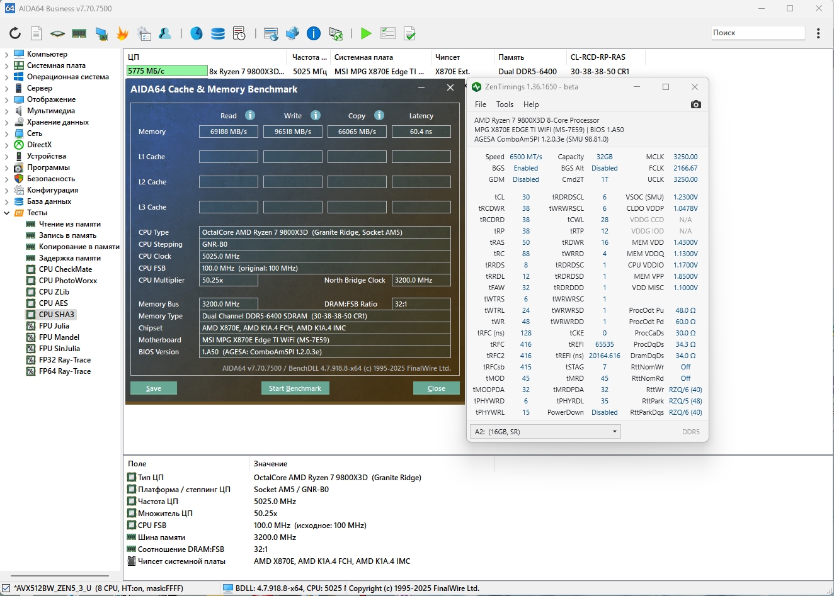Collapse the Тесты tree node

click(6, 213)
